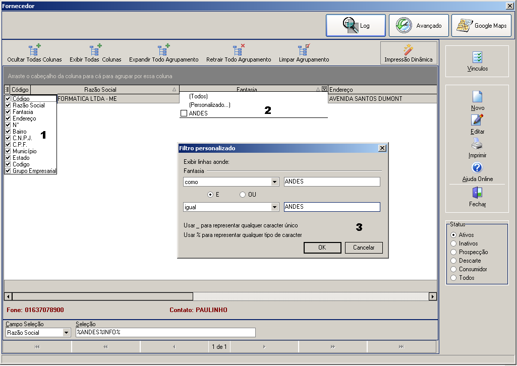Expand the 'como' condition dropdown

275,182
